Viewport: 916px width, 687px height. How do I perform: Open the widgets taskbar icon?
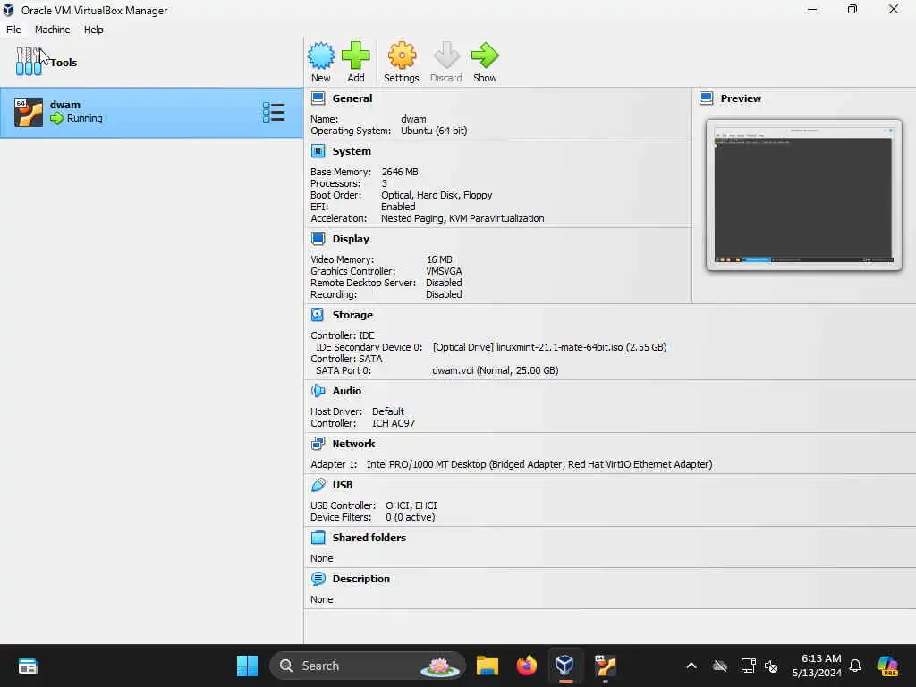coord(28,666)
